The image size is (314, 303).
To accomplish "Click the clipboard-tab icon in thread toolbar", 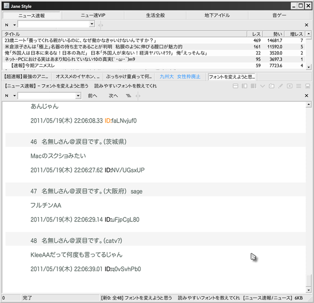I will tap(271, 86).
